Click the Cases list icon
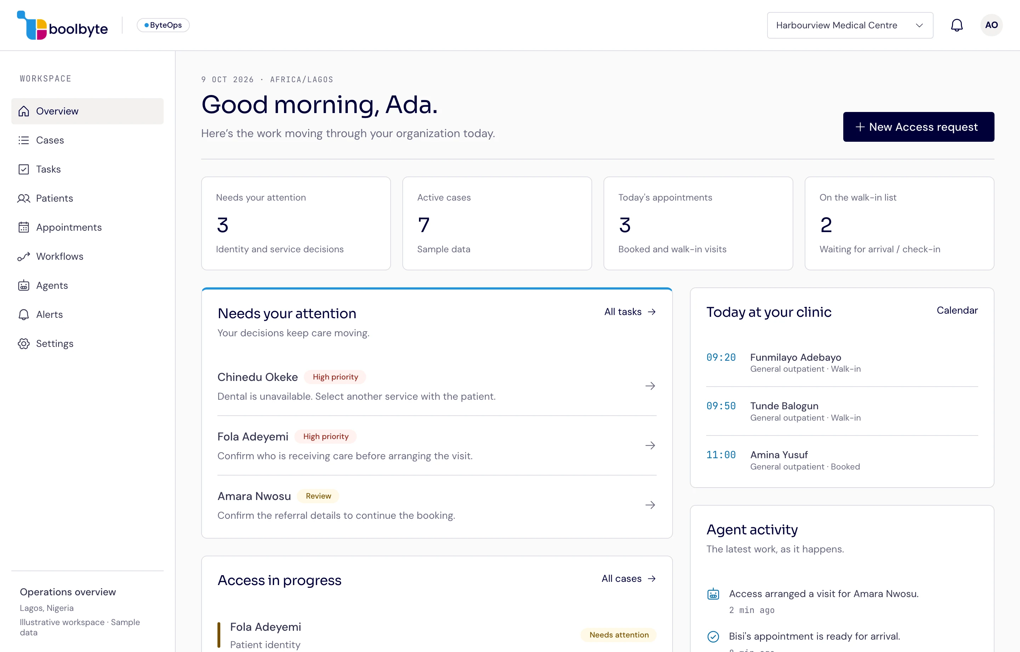1020x652 pixels. coord(24,140)
